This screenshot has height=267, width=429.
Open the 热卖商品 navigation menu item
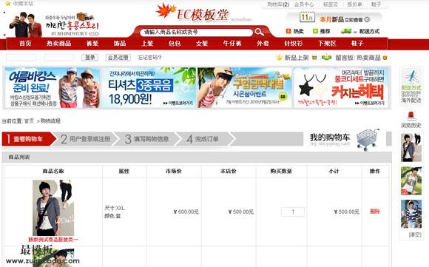pyautogui.click(x=59, y=44)
